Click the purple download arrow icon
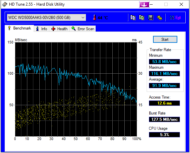This screenshot has width=190, height=153. pos(144,5)
